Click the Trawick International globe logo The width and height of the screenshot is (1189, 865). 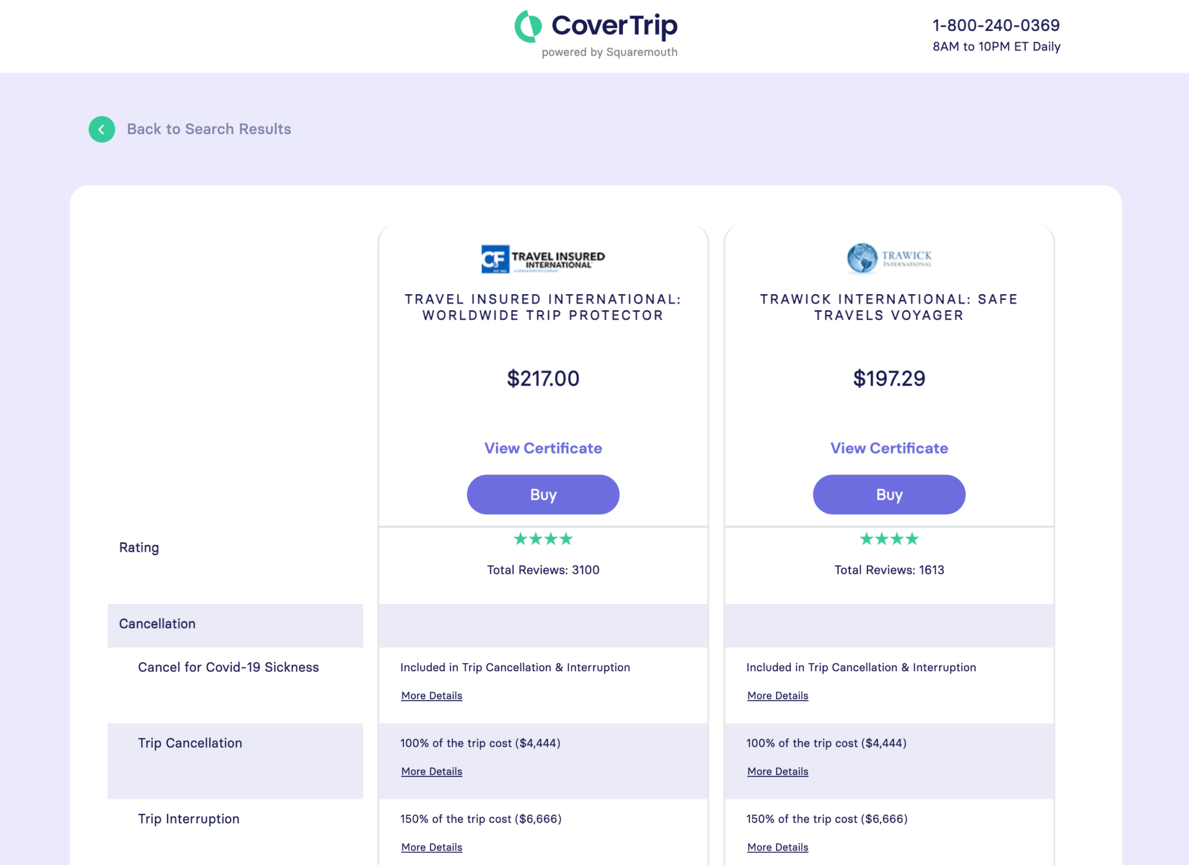[864, 258]
